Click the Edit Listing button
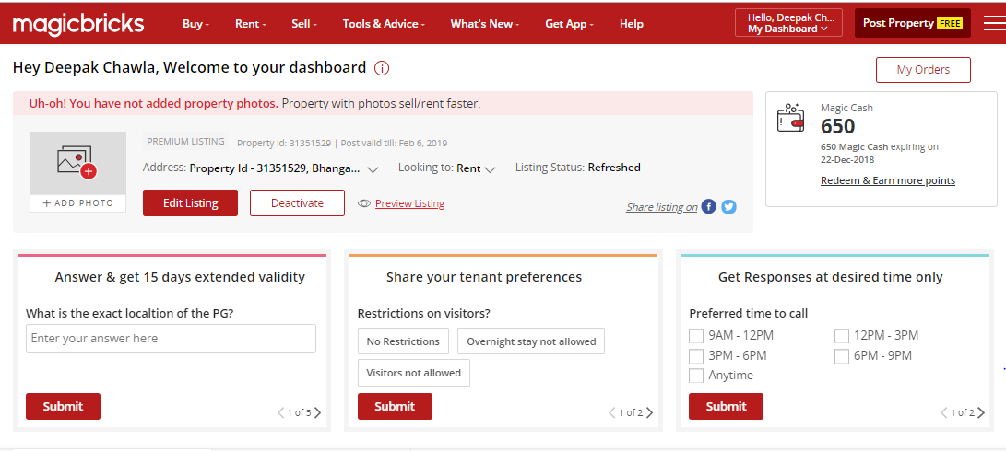Viewport: 1006px width, 451px height. click(190, 203)
